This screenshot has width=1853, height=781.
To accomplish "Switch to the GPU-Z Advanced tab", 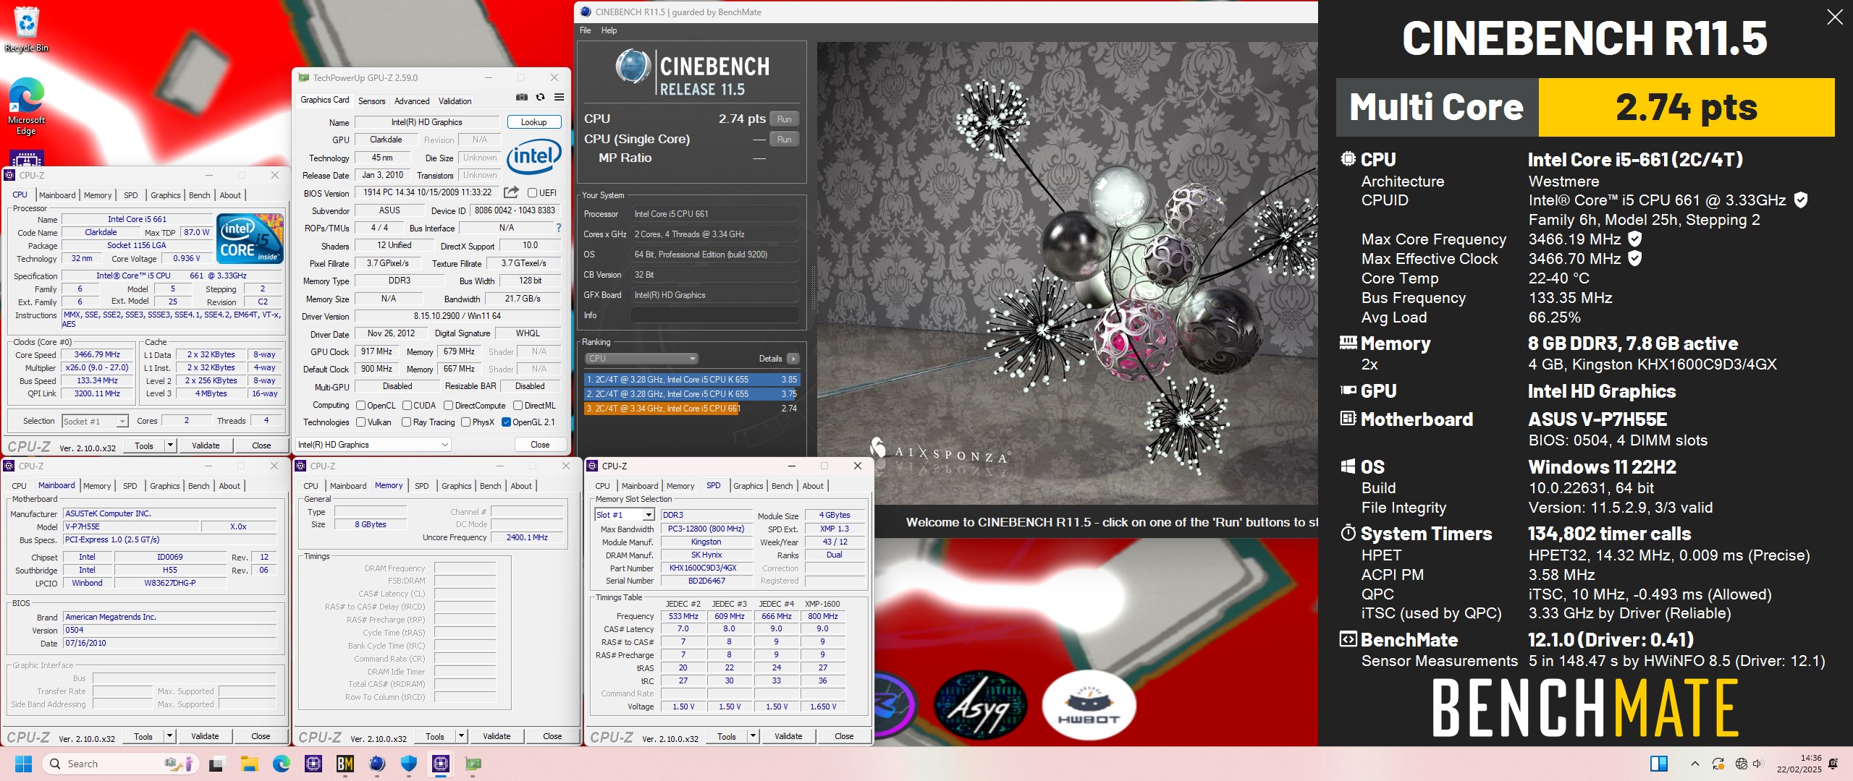I will (x=412, y=101).
